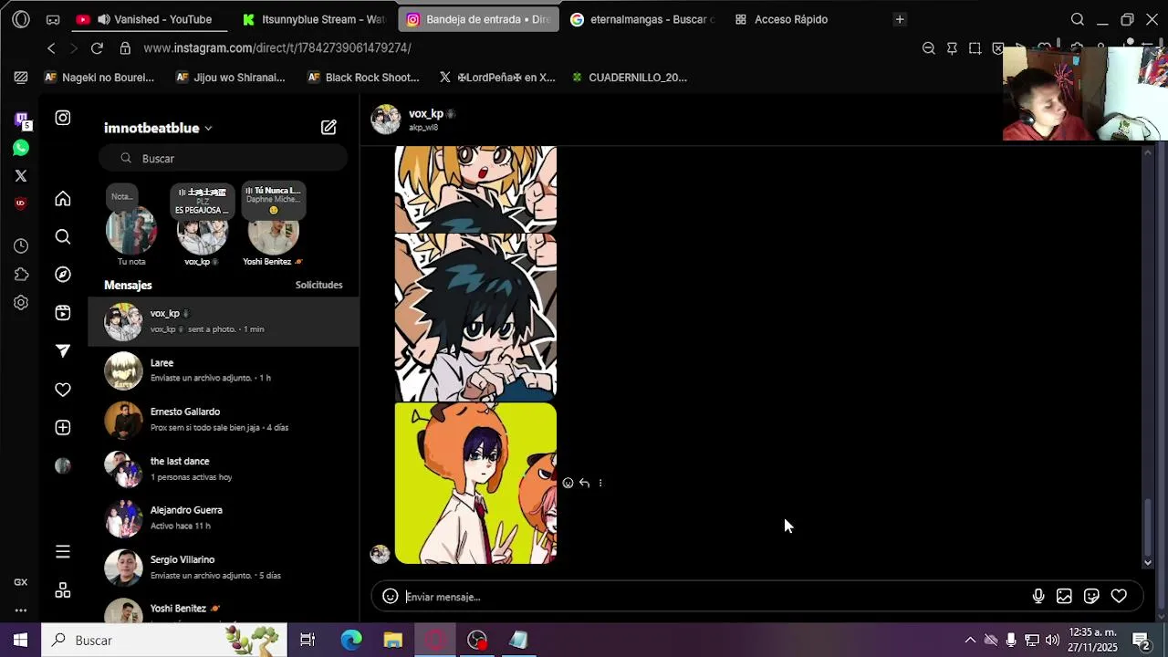Open Instagram workspace grid icon at sidebar bottom
Image resolution: width=1168 pixels, height=657 pixels.
tap(63, 590)
